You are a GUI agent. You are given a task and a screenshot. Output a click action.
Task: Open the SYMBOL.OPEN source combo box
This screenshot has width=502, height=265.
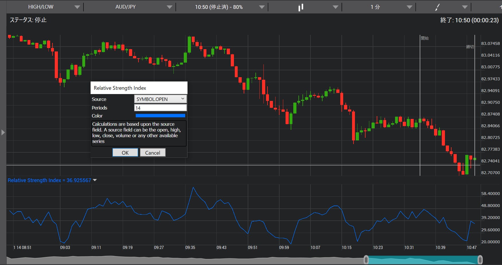pyautogui.click(x=160, y=99)
